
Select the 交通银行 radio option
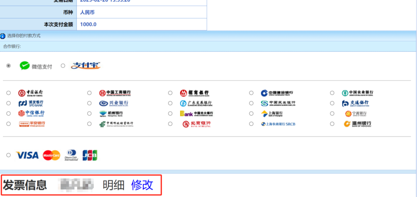click(332, 103)
